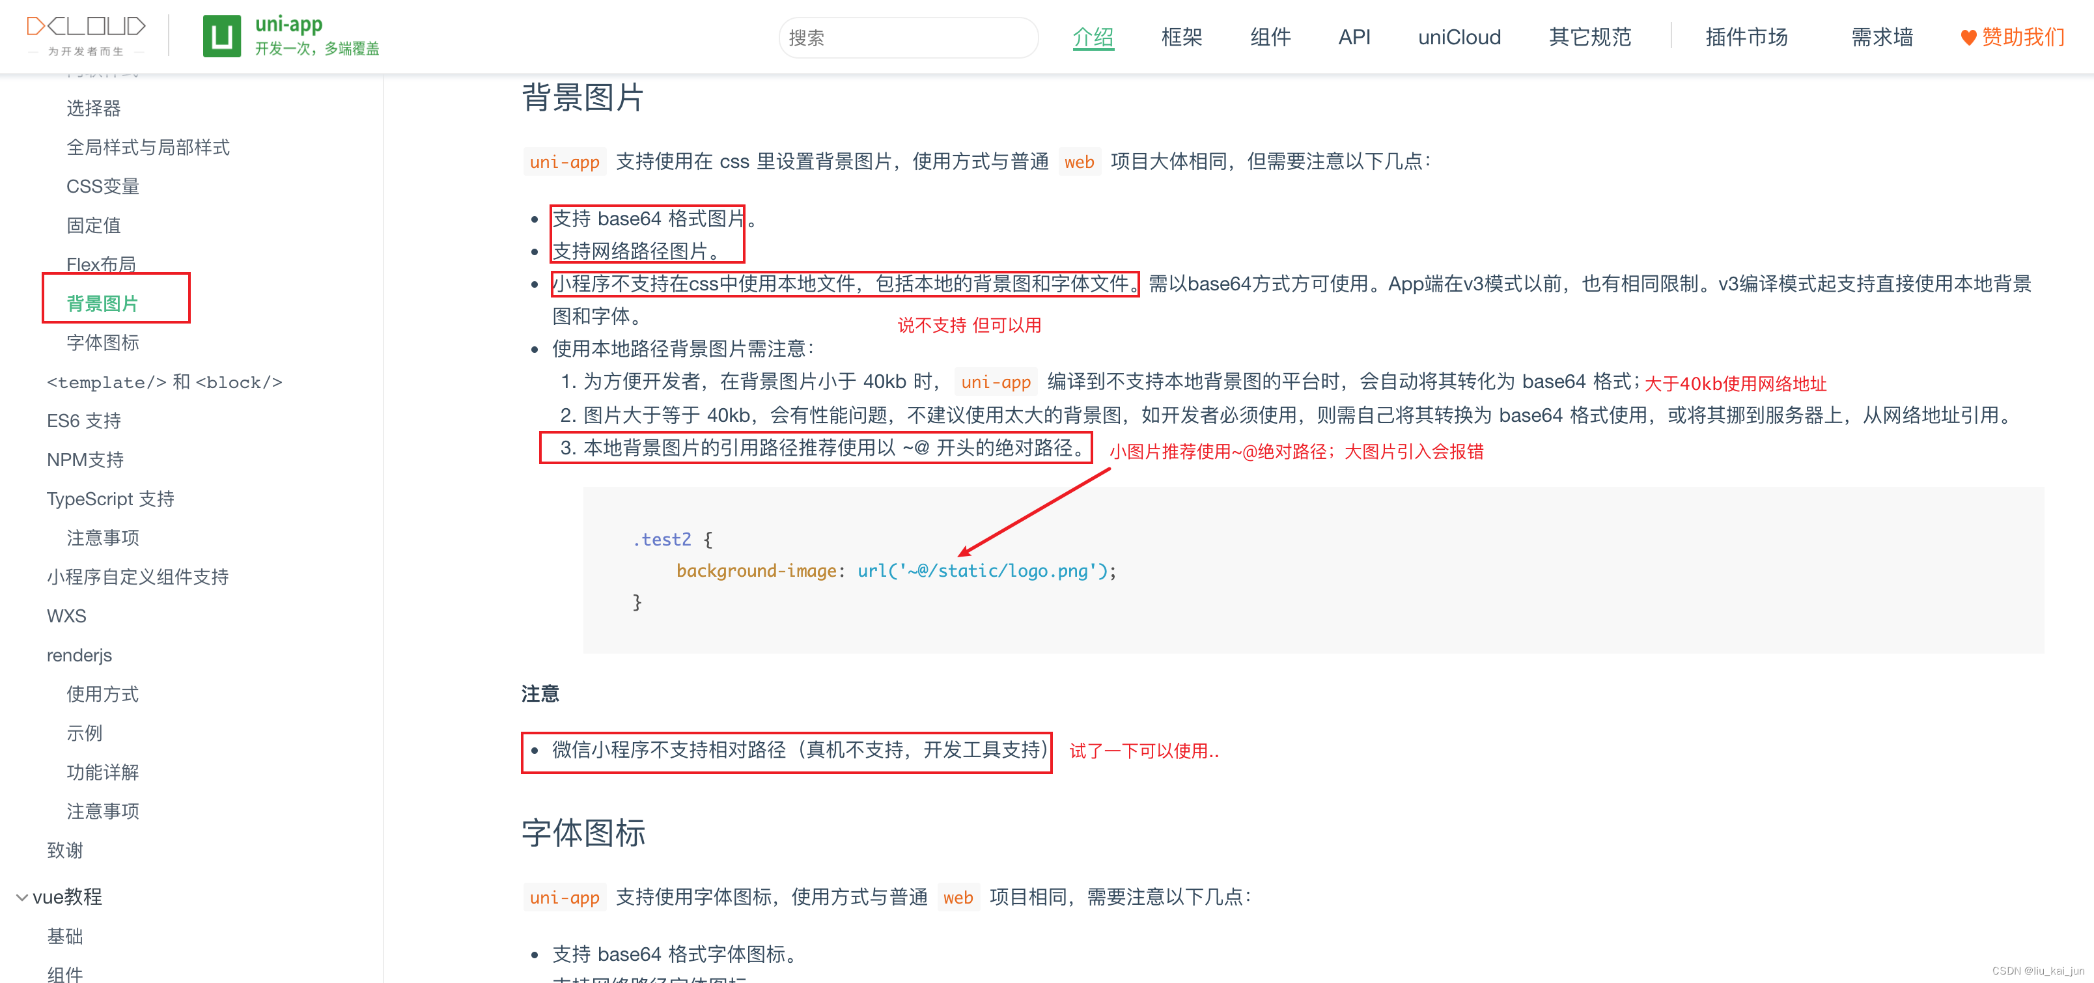Select 使用方式 under renderjs
The width and height of the screenshot is (2094, 983).
[x=102, y=694]
